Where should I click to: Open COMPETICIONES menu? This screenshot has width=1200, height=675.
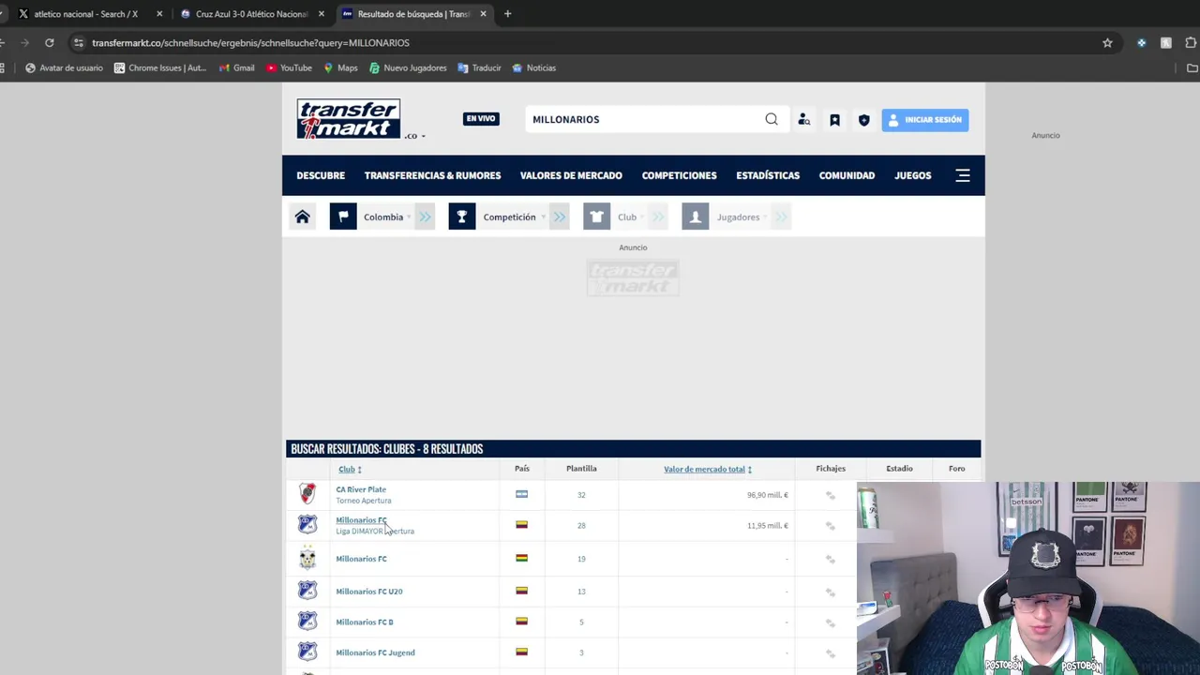tap(679, 175)
